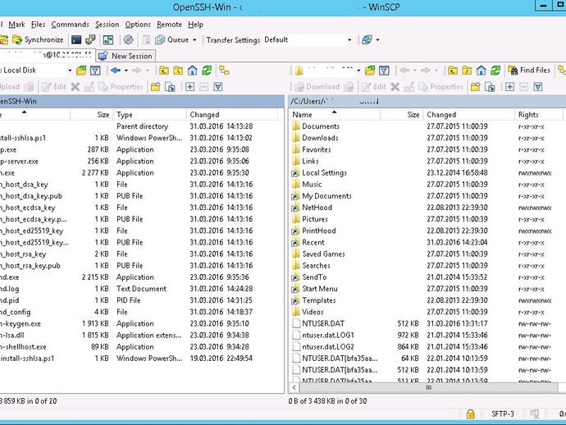Open the Session menu
566x425 pixels.
pos(107,25)
